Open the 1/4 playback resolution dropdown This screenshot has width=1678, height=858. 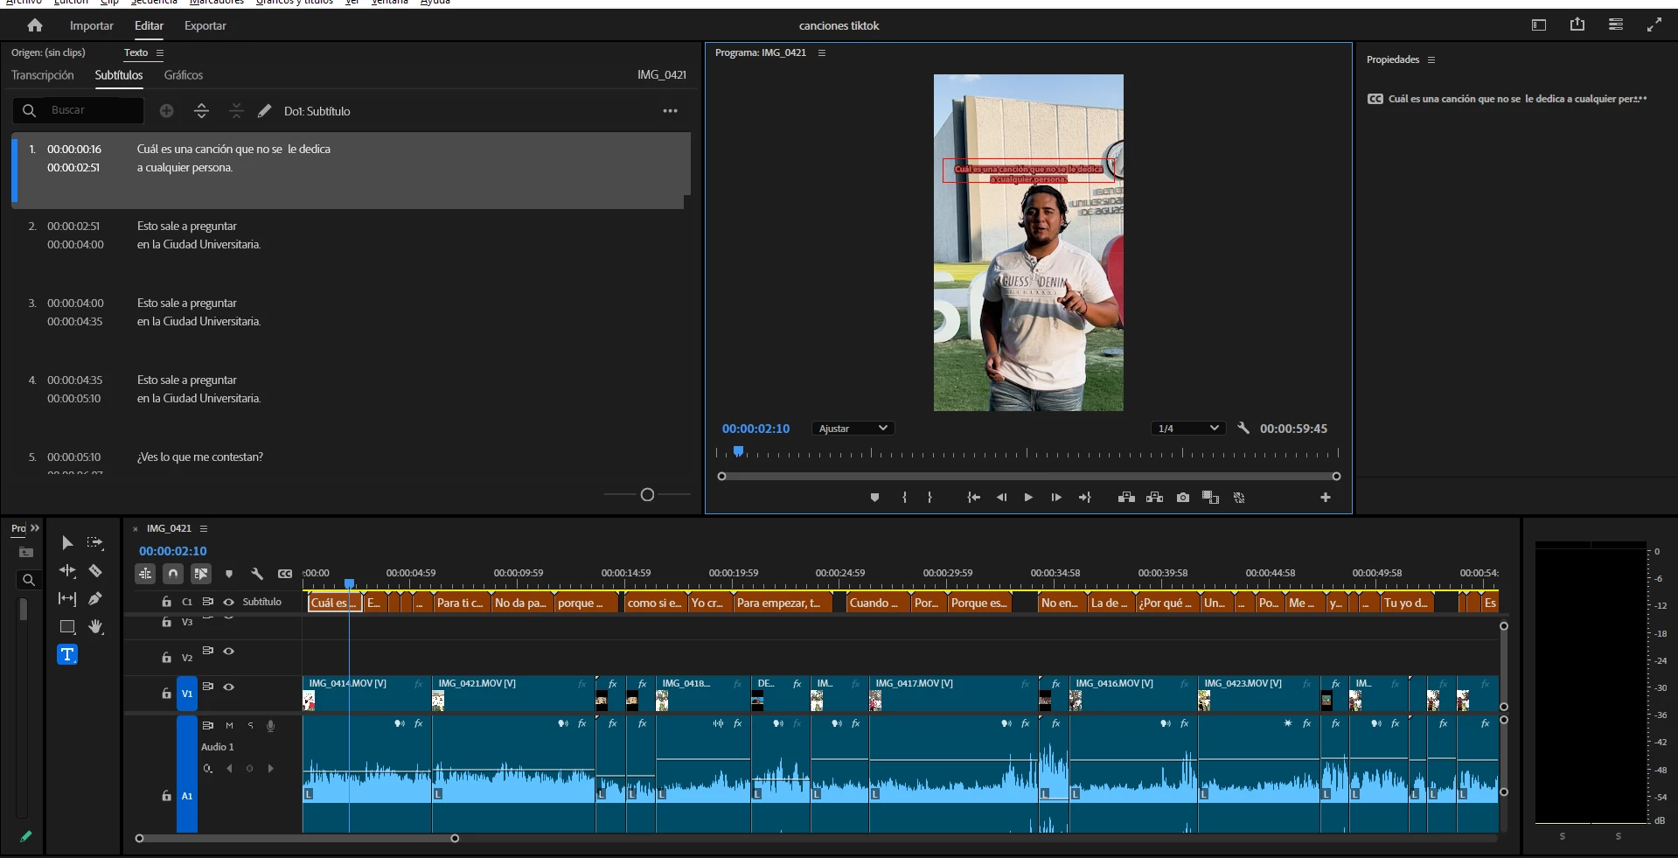[1187, 428]
